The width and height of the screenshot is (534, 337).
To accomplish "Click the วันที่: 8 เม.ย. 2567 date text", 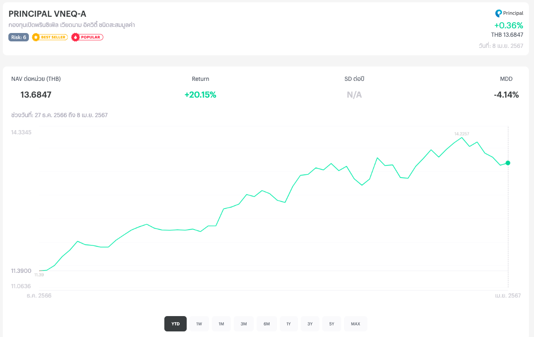I will (501, 46).
